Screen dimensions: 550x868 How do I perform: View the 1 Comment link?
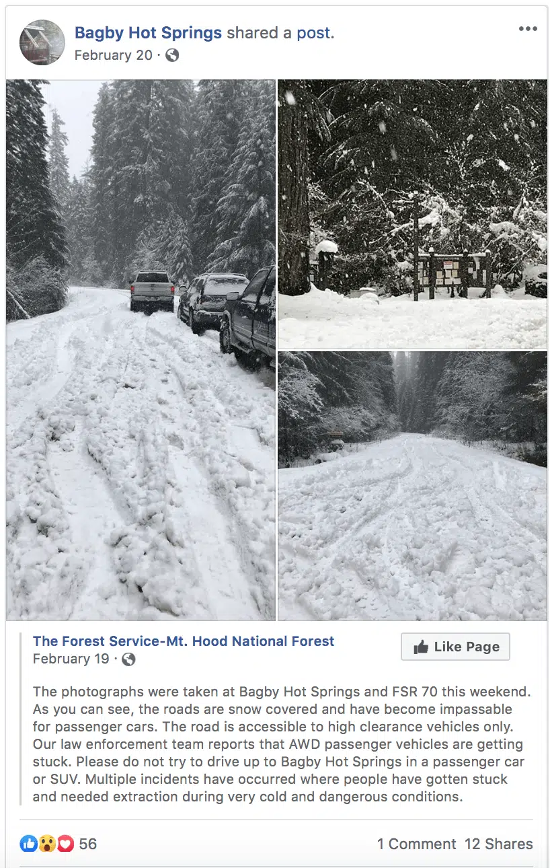[x=416, y=844]
